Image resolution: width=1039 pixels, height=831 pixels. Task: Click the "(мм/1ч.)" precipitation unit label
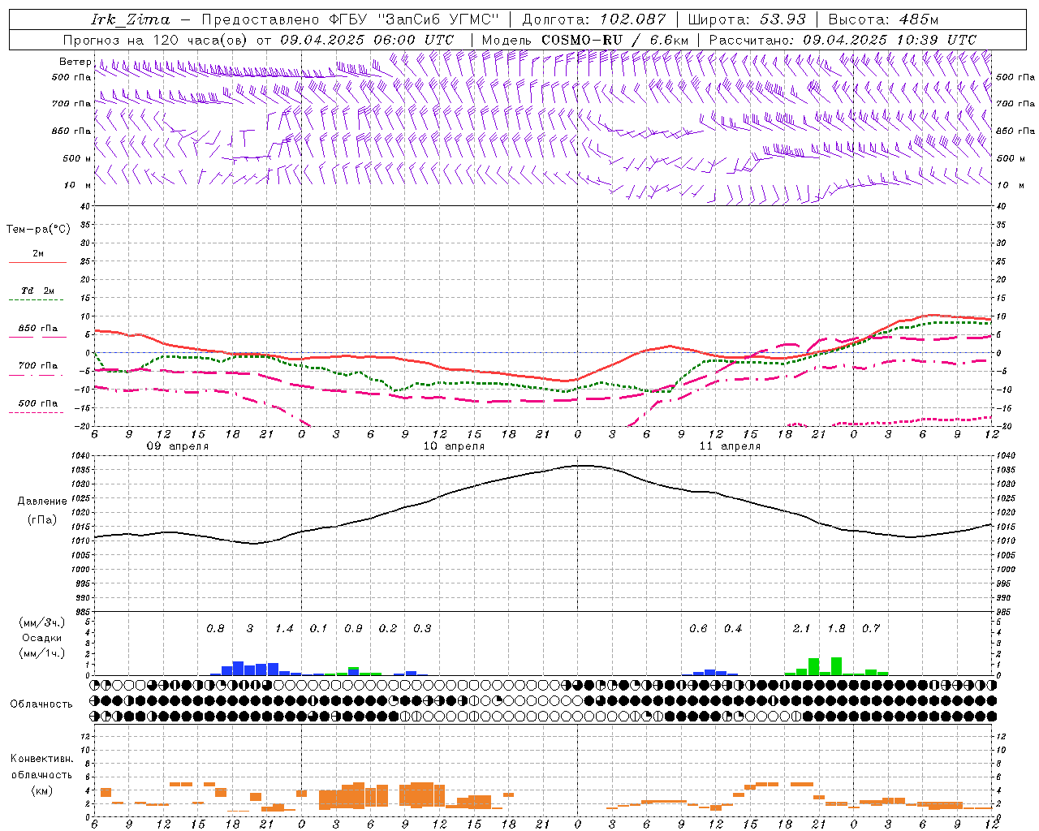click(x=42, y=653)
